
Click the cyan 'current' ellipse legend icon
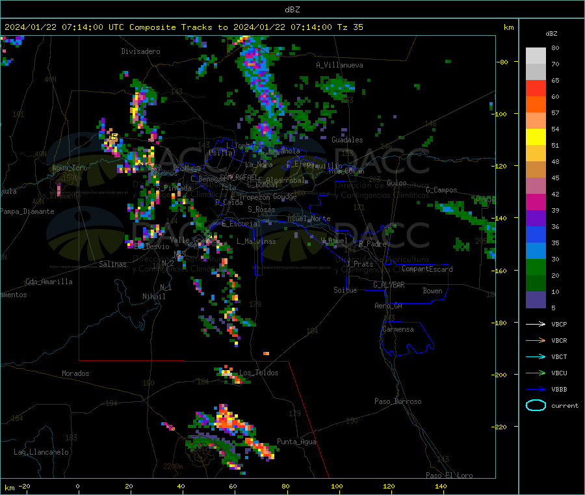(x=536, y=405)
